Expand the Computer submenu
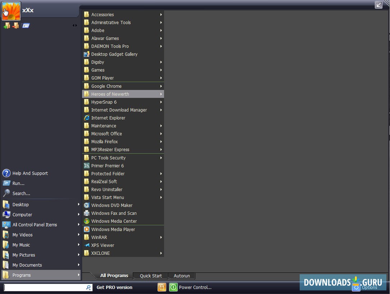Viewport: 390px width, 294px height. (x=41, y=215)
